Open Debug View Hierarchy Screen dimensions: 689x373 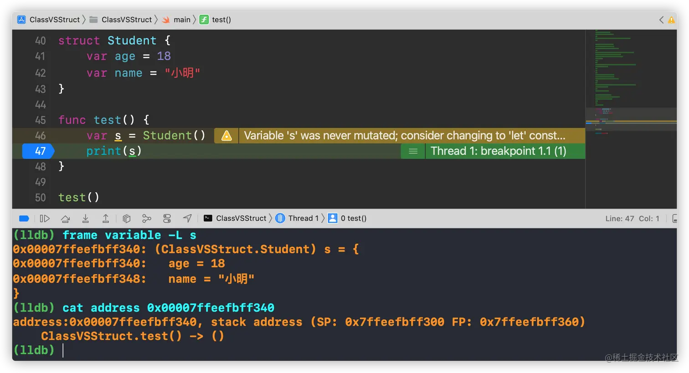click(x=127, y=219)
